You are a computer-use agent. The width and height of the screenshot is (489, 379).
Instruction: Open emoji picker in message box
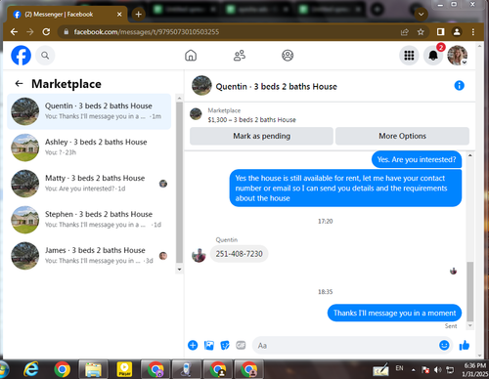coord(444,345)
